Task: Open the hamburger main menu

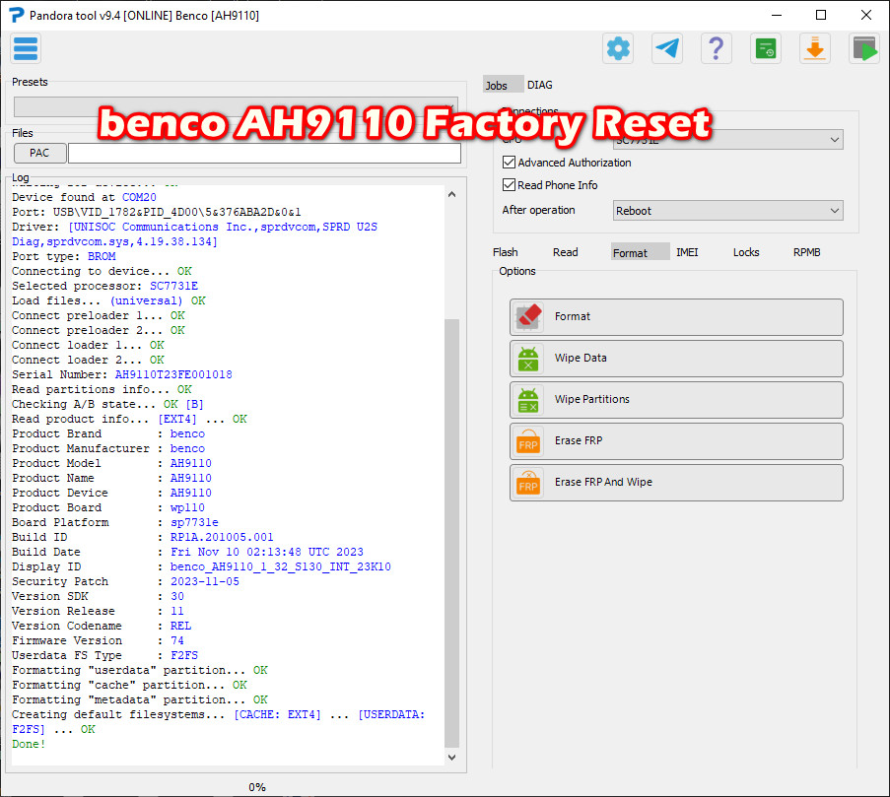Action: 26,49
